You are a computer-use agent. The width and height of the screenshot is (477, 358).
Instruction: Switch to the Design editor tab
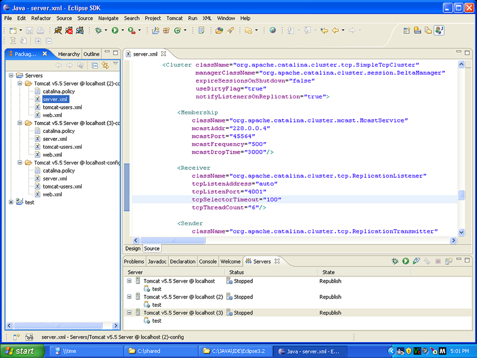click(133, 249)
